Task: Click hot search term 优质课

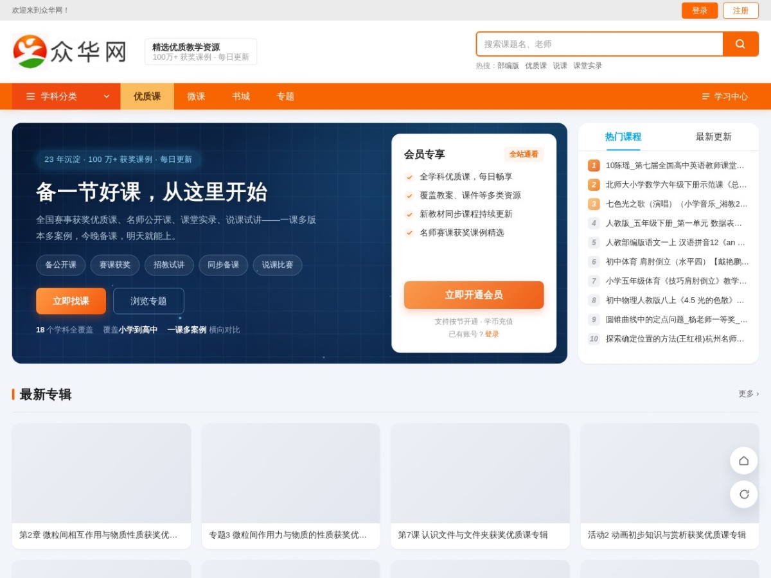Action: tap(536, 66)
